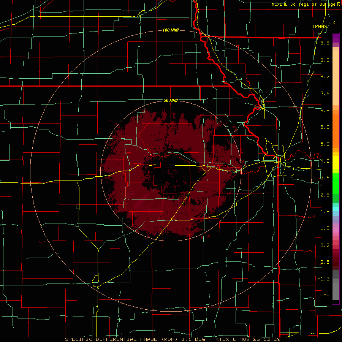Click the 50 NMI range ring label

[171, 101]
